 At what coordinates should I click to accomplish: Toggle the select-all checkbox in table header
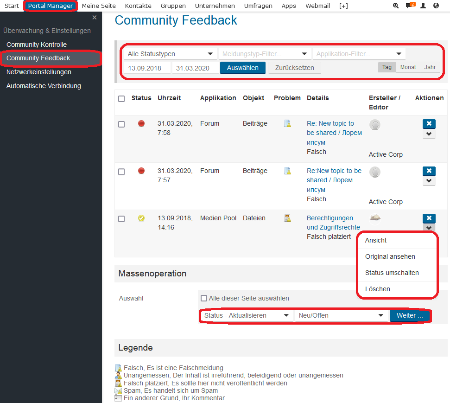(121, 98)
